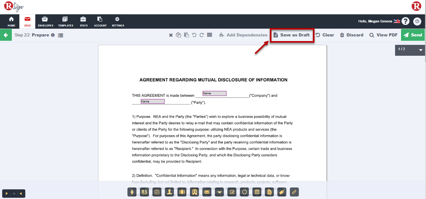Add a Radio button field control

pyautogui.click(x=245, y=192)
